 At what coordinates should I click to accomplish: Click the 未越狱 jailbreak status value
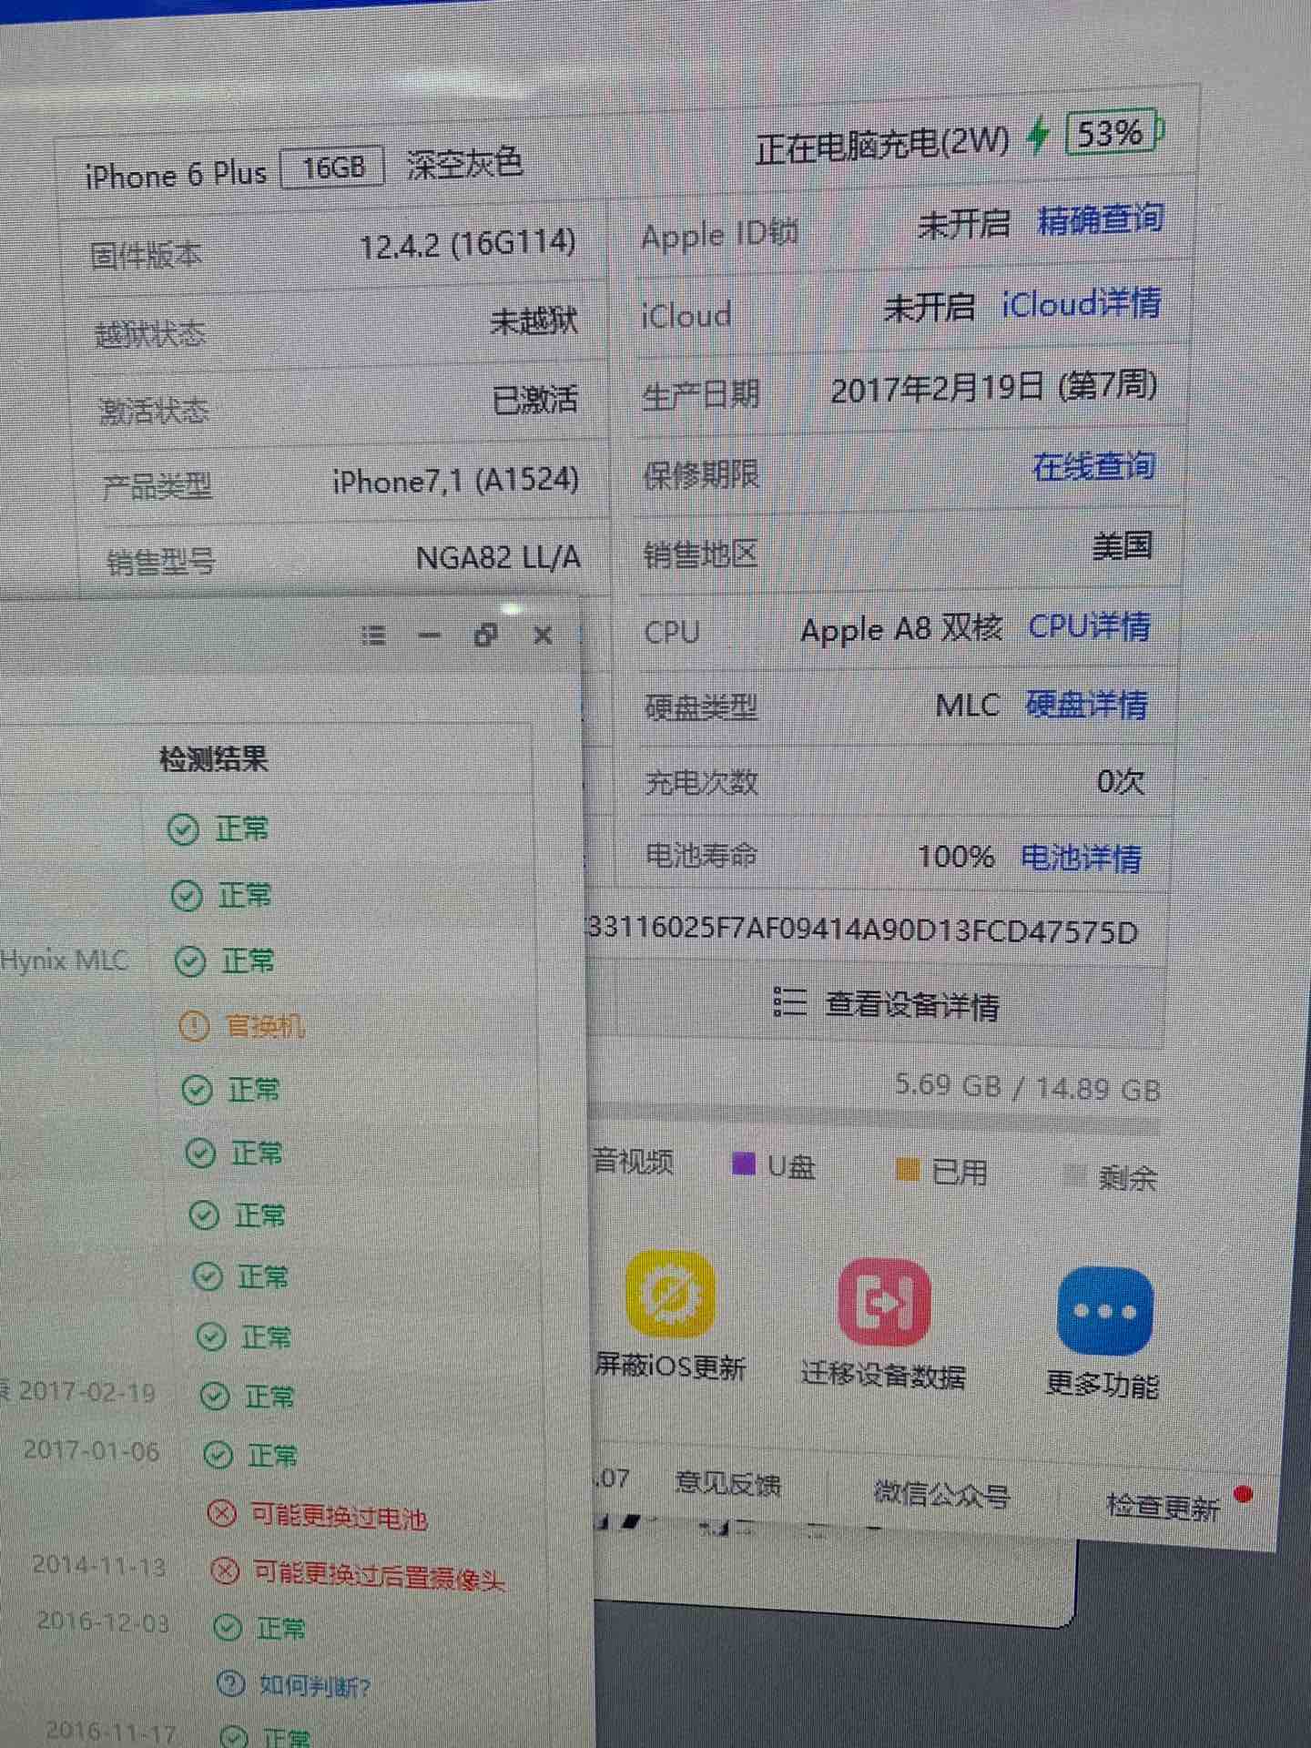(534, 320)
